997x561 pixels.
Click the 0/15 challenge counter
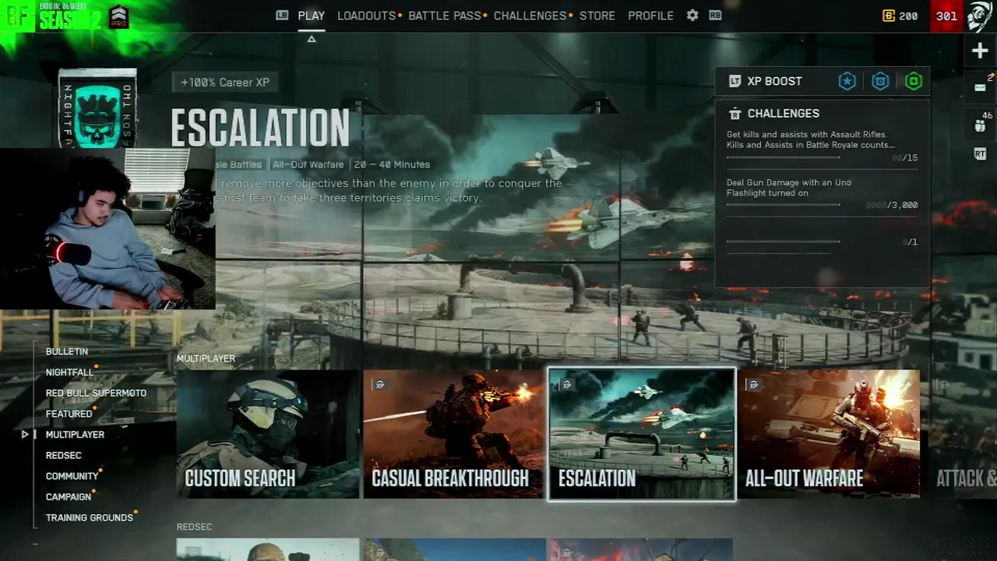point(905,158)
